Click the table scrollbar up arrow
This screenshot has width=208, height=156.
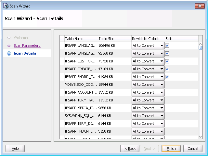[x=201, y=44]
